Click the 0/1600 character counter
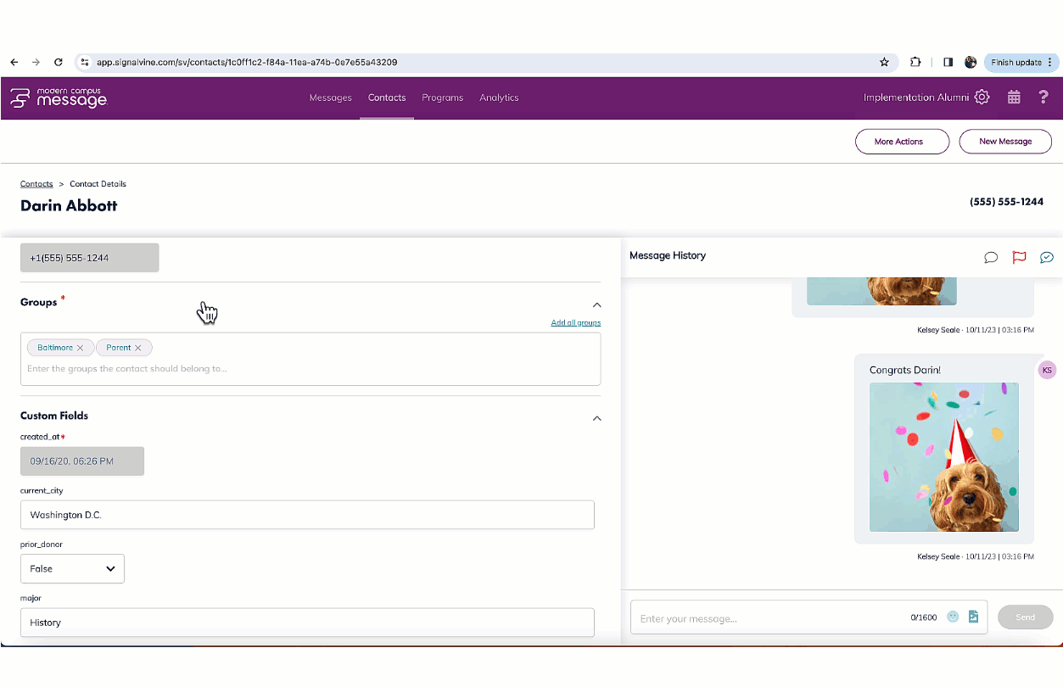This screenshot has width=1063, height=687. point(924,617)
